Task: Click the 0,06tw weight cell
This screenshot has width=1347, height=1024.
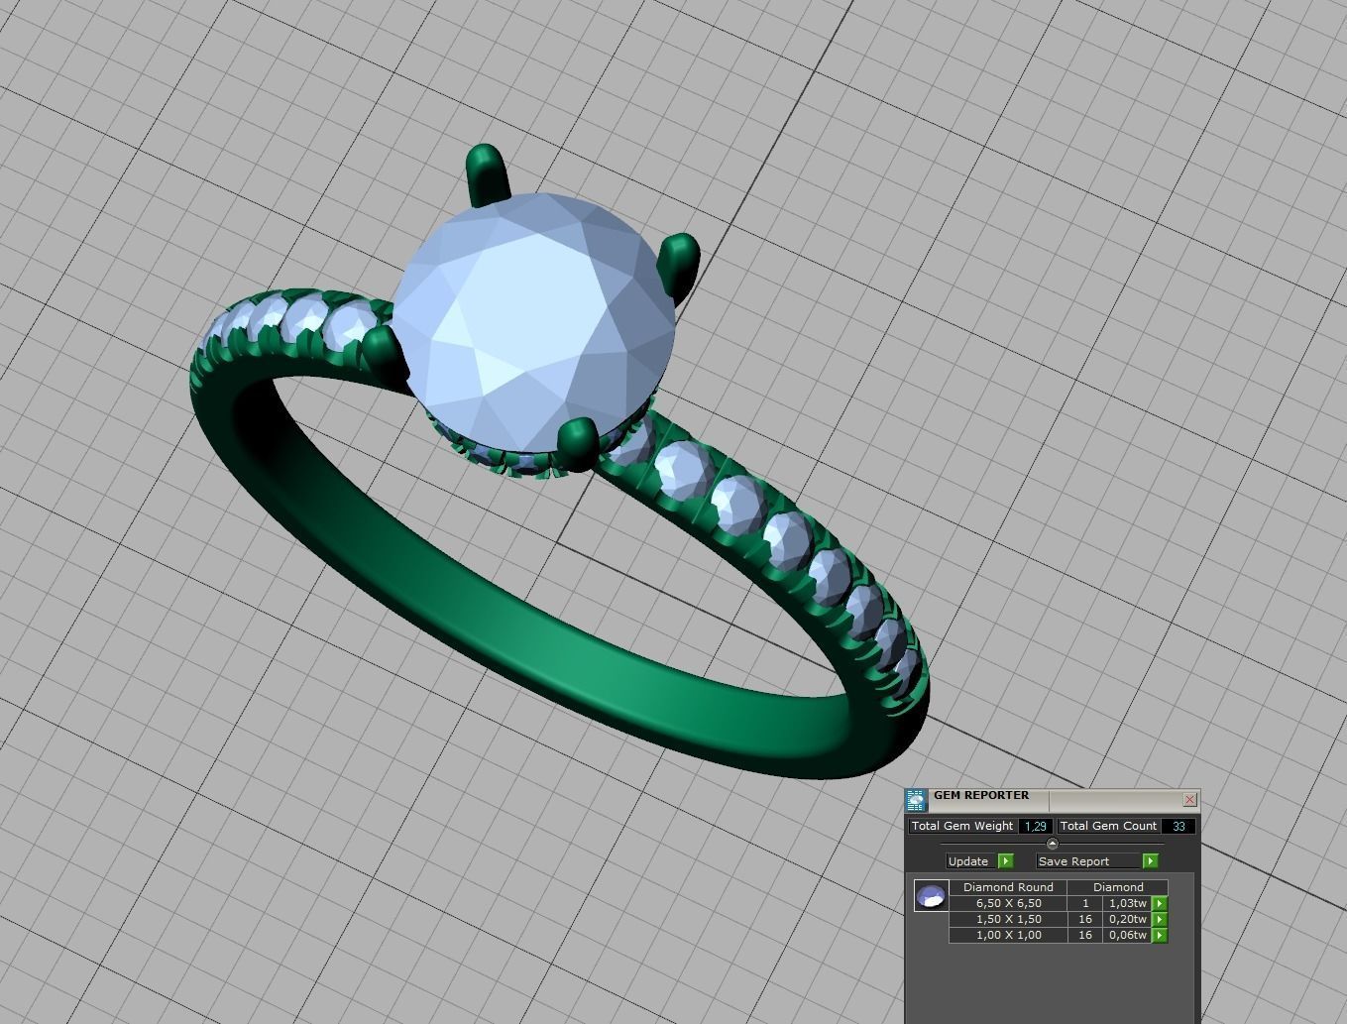Action: [x=1127, y=935]
